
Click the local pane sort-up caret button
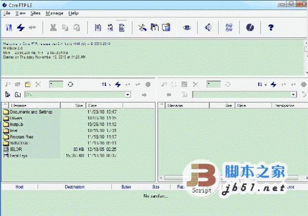(x=5, y=105)
